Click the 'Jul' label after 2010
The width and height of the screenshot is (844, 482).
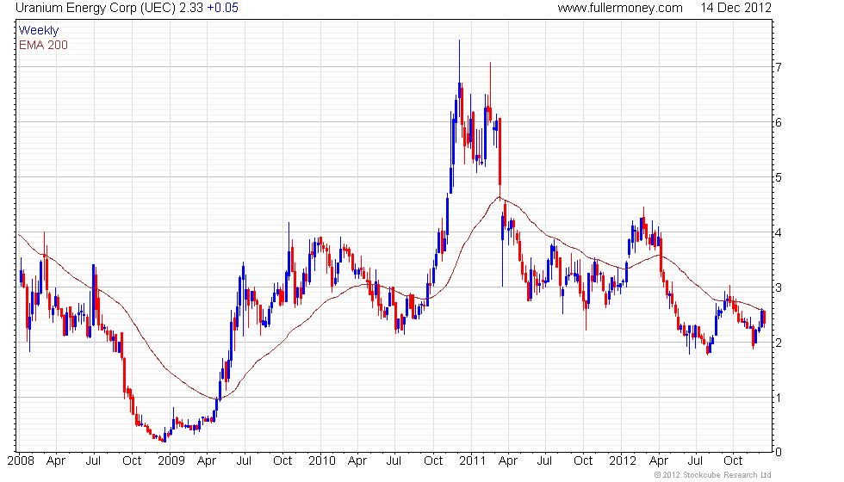pos(394,461)
